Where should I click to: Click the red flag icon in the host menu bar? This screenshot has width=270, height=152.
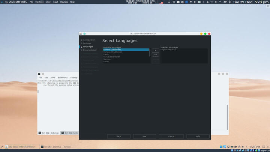tap(162, 2)
